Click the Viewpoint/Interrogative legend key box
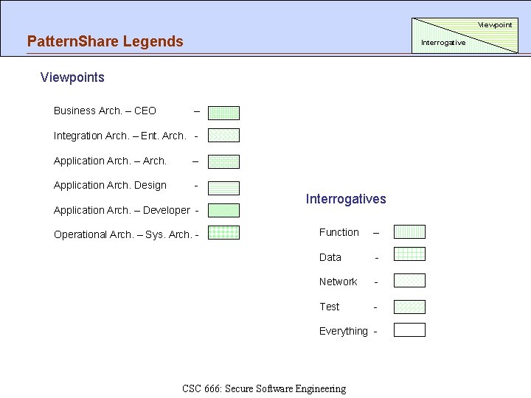 465,35
